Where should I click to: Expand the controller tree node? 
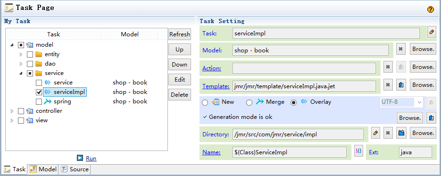[12, 111]
